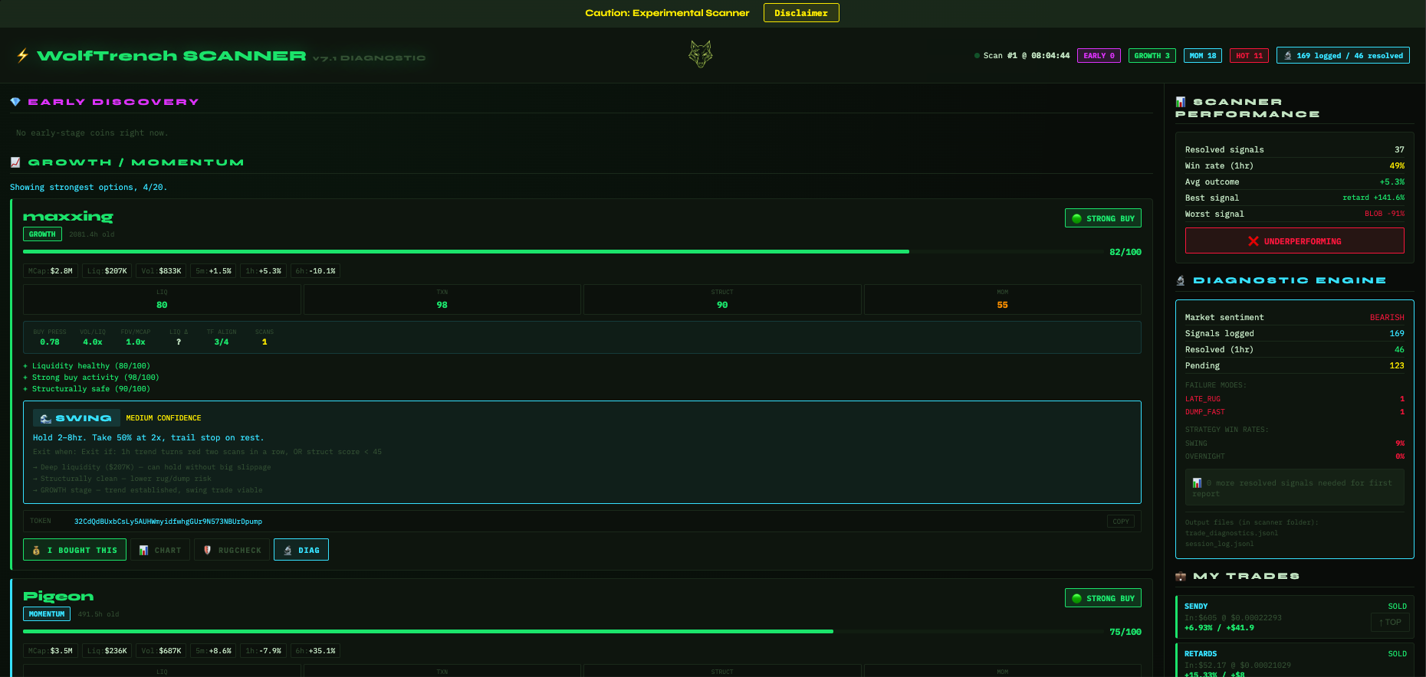Viewport: 1426px width, 677px height.
Task: Click the Market sentiment BEARISH row
Action: click(1294, 317)
